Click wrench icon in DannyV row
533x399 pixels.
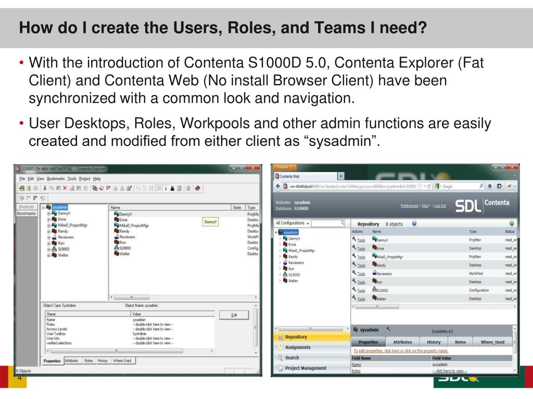[x=354, y=239]
